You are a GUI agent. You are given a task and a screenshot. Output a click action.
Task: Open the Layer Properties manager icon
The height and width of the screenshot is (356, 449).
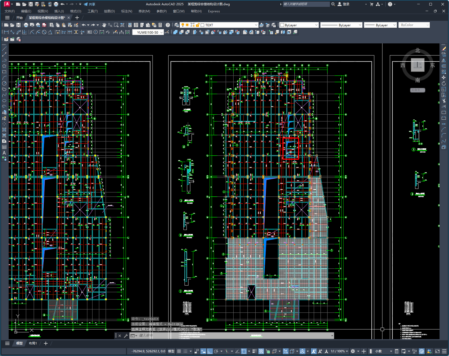point(176,25)
